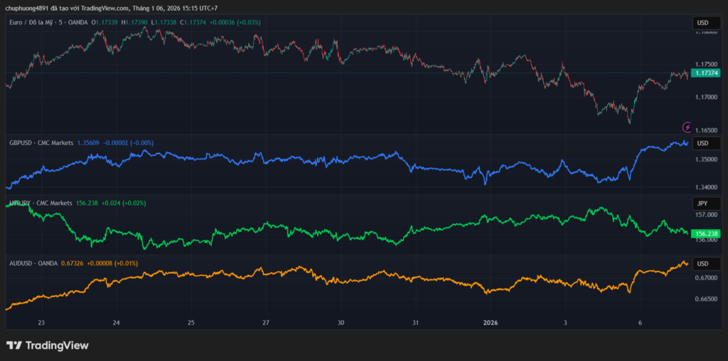This screenshot has width=728, height=361.
Task: Click the purple lightning bolt icon
Action: 687,127
